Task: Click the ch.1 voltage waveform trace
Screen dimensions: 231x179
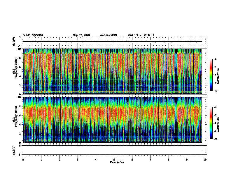Action: pos(113,42)
